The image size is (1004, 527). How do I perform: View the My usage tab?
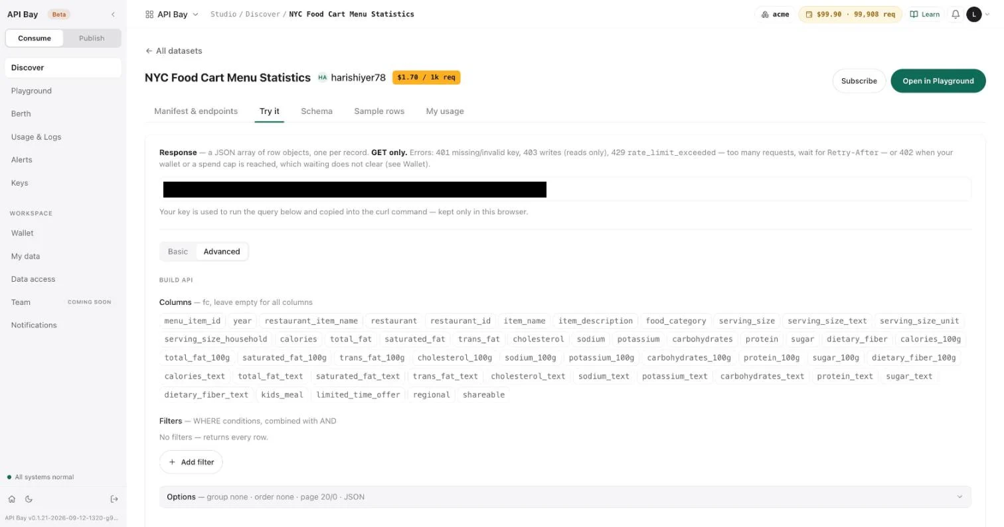[445, 111]
